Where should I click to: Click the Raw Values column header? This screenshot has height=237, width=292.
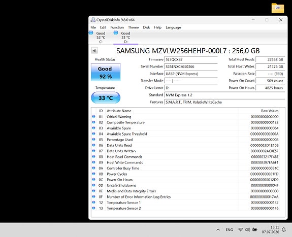click(x=270, y=111)
